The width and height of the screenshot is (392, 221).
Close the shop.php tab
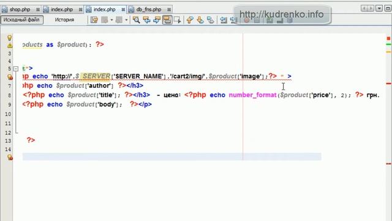click(38, 10)
